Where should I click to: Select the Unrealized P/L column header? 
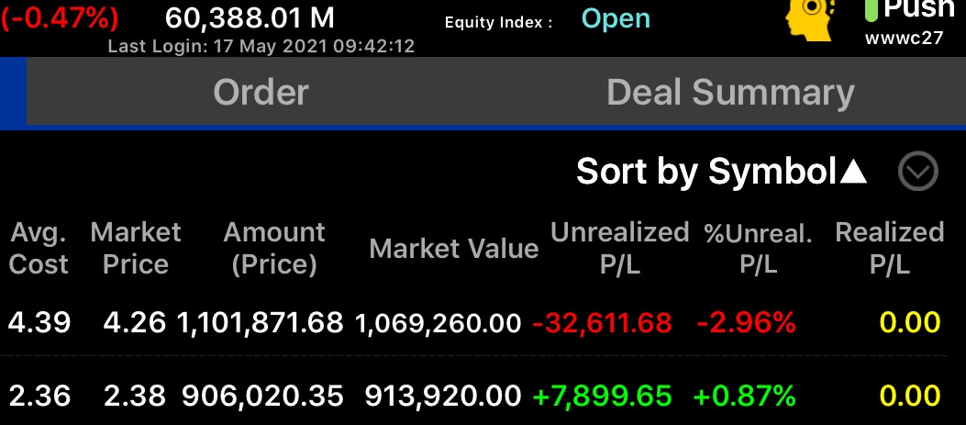[620, 248]
